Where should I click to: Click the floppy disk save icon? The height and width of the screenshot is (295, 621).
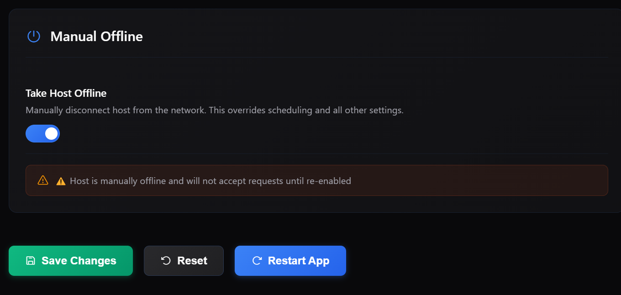30,260
